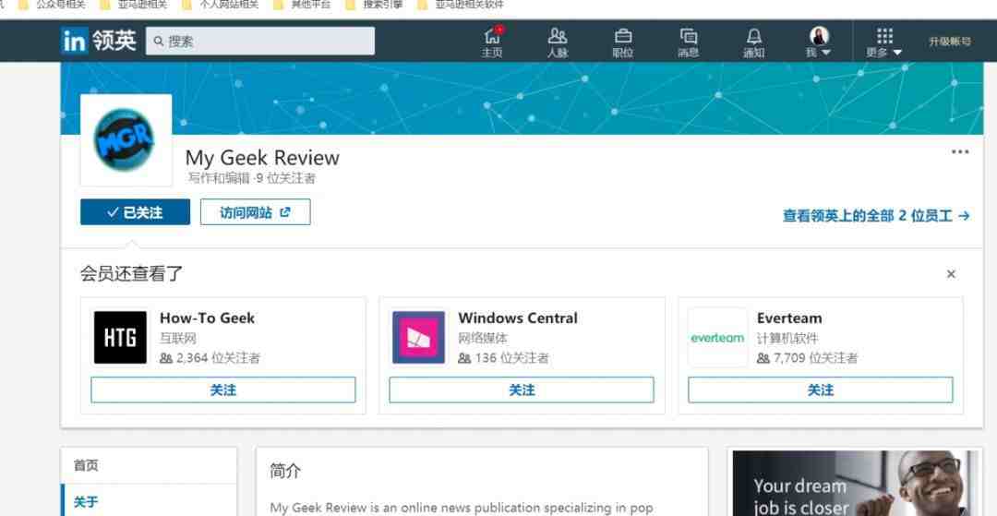The width and height of the screenshot is (997, 516).
Task: Open the How-To Geek company name
Action: coord(208,318)
